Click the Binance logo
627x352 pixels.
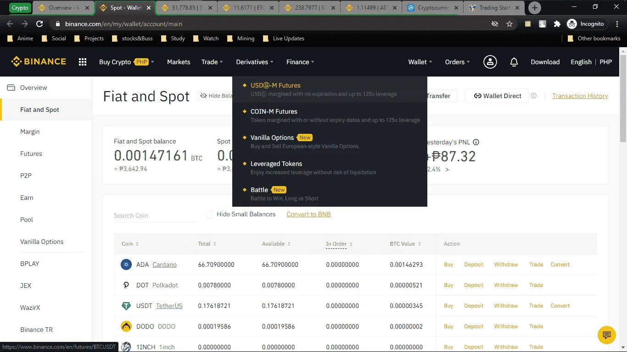pyautogui.click(x=39, y=62)
